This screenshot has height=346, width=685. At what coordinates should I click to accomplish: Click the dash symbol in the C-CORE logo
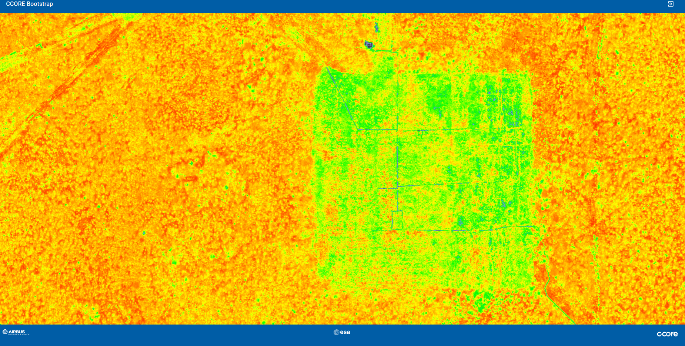point(661,334)
